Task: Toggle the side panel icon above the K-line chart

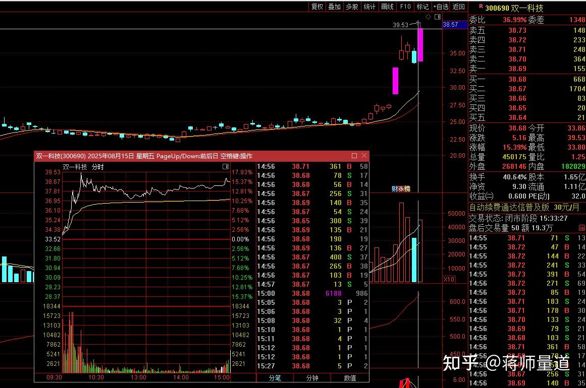Action: tap(438, 17)
